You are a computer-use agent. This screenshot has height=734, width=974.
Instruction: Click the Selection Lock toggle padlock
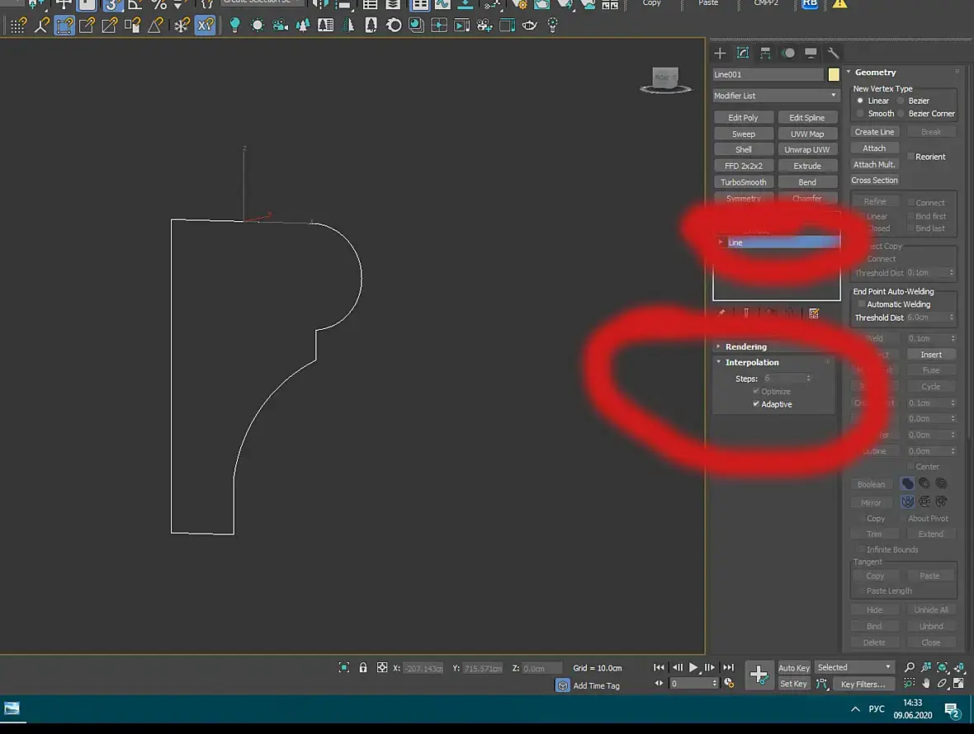click(x=363, y=667)
